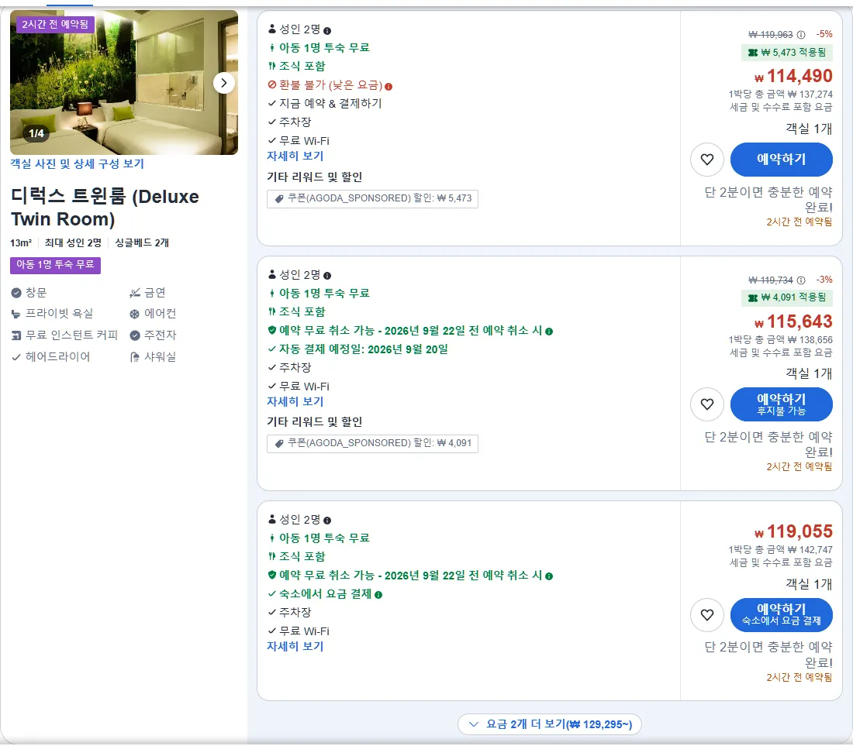Click the info icon beside 성인 2명 in second rate
The height and width of the screenshot is (746, 853).
pyautogui.click(x=327, y=276)
